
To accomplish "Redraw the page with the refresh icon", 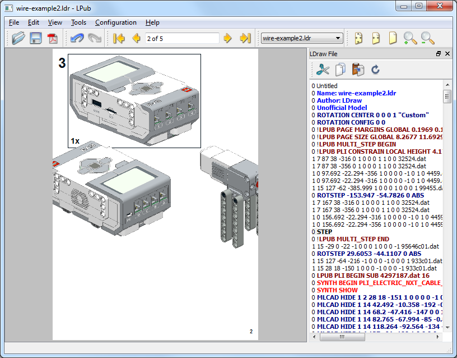I will 375,70.
